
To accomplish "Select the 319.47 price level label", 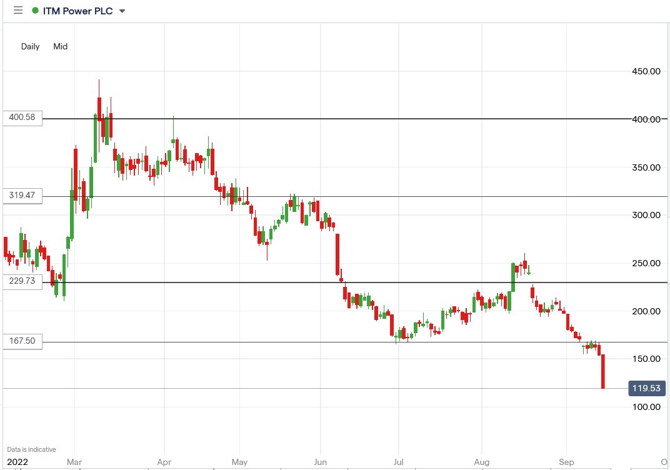I will pos(21,196).
